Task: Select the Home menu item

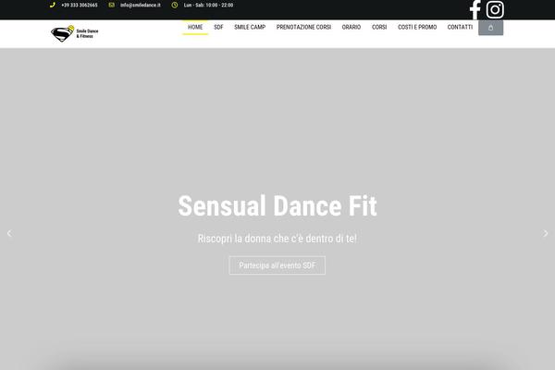Action: [195, 28]
